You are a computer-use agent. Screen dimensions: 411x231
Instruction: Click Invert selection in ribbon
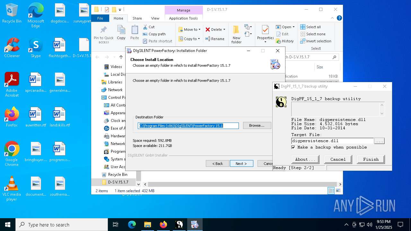tap(316, 41)
